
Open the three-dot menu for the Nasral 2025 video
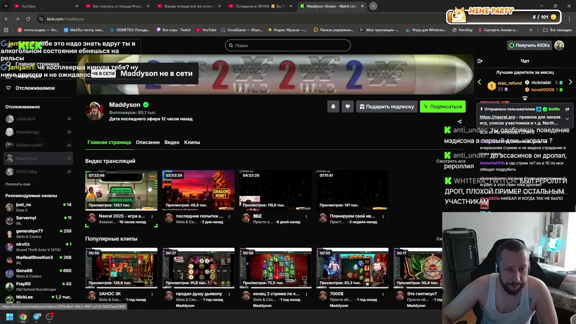point(152,216)
